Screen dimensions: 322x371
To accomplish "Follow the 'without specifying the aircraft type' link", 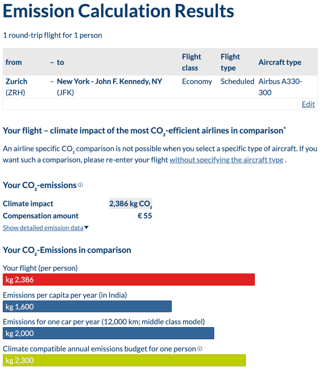I will point(226,160).
